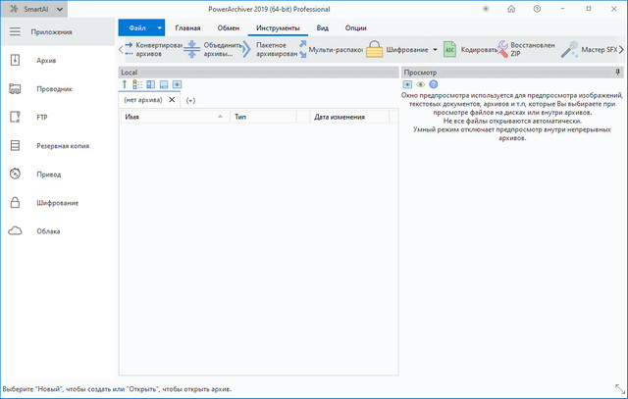Open the Облака cloud section
The width and height of the screenshot is (628, 399).
pyautogui.click(x=49, y=231)
